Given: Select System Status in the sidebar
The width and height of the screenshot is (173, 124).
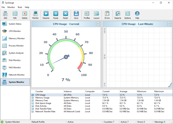Looking at the screenshot, I should click(x=15, y=24).
